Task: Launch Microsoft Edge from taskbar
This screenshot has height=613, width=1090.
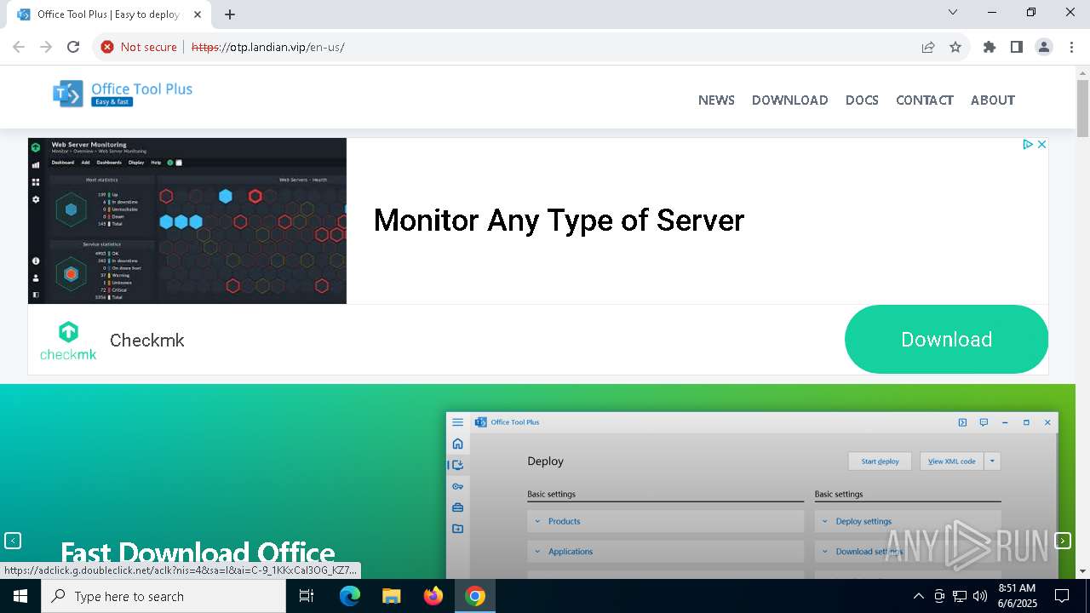Action: coord(350,596)
